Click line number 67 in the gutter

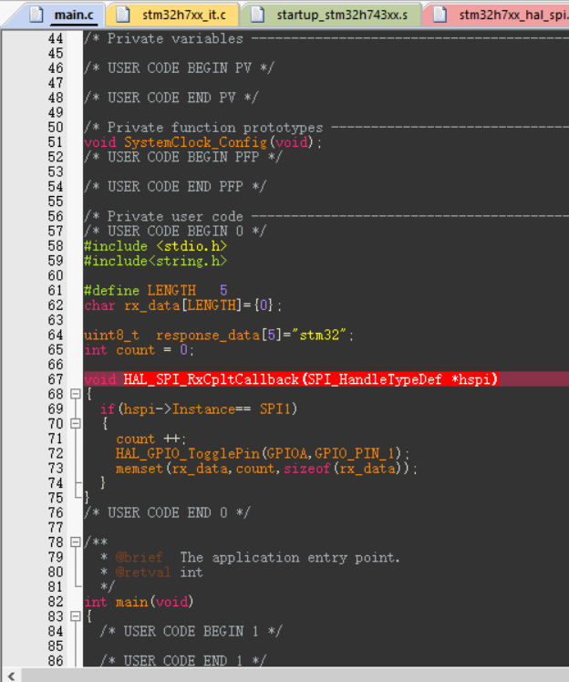pos(56,379)
